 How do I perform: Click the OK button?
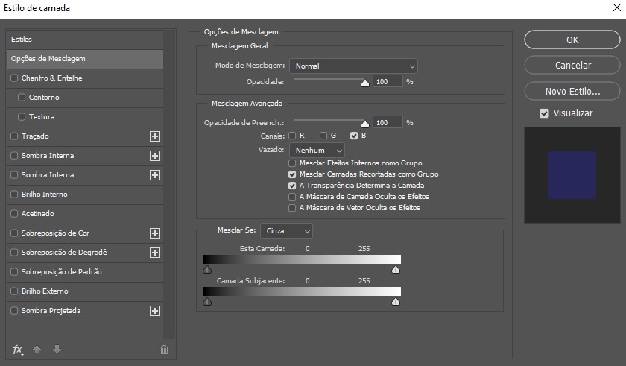tap(572, 40)
